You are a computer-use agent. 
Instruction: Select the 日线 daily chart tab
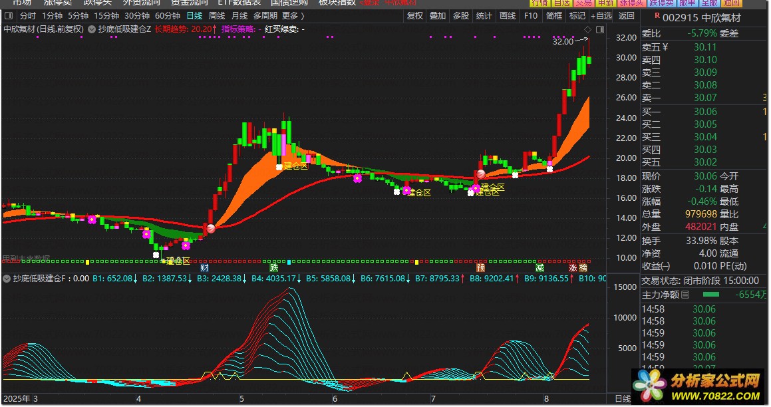(x=195, y=16)
